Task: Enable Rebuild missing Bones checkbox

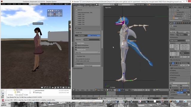Action: coord(76,45)
